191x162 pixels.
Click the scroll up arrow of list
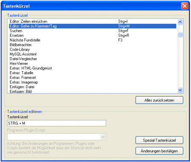pyautogui.click(x=180, y=22)
